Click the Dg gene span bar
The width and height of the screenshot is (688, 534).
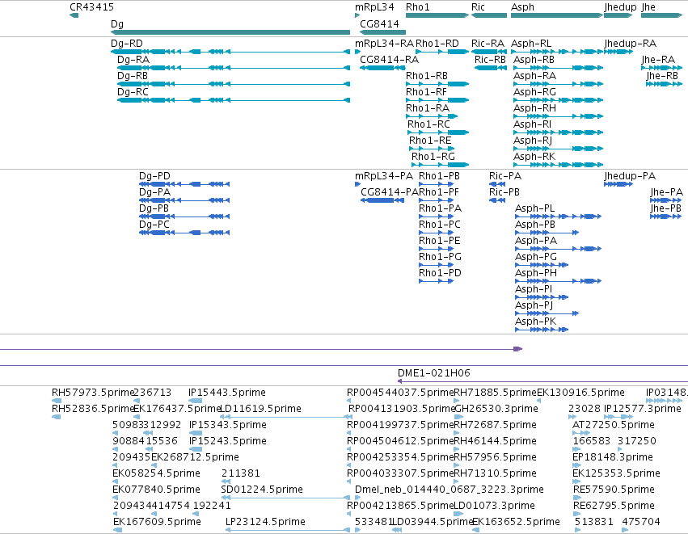point(230,32)
